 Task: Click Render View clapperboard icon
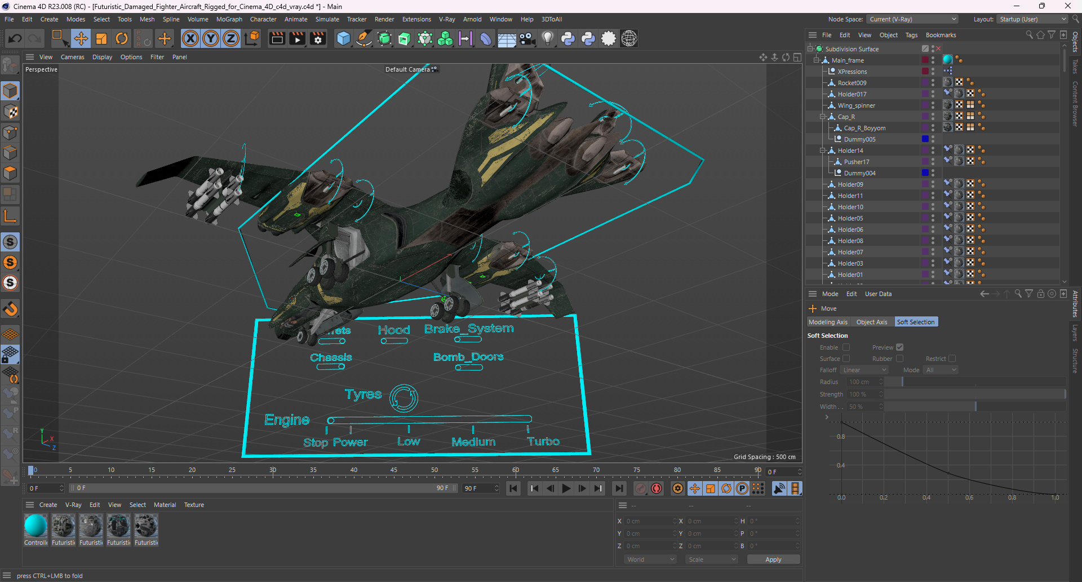tap(277, 38)
